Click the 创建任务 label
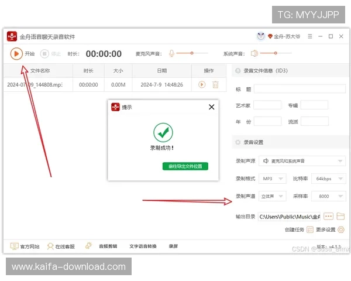Image resolution: width=351 pixels, height=281 pixels. (x=294, y=229)
